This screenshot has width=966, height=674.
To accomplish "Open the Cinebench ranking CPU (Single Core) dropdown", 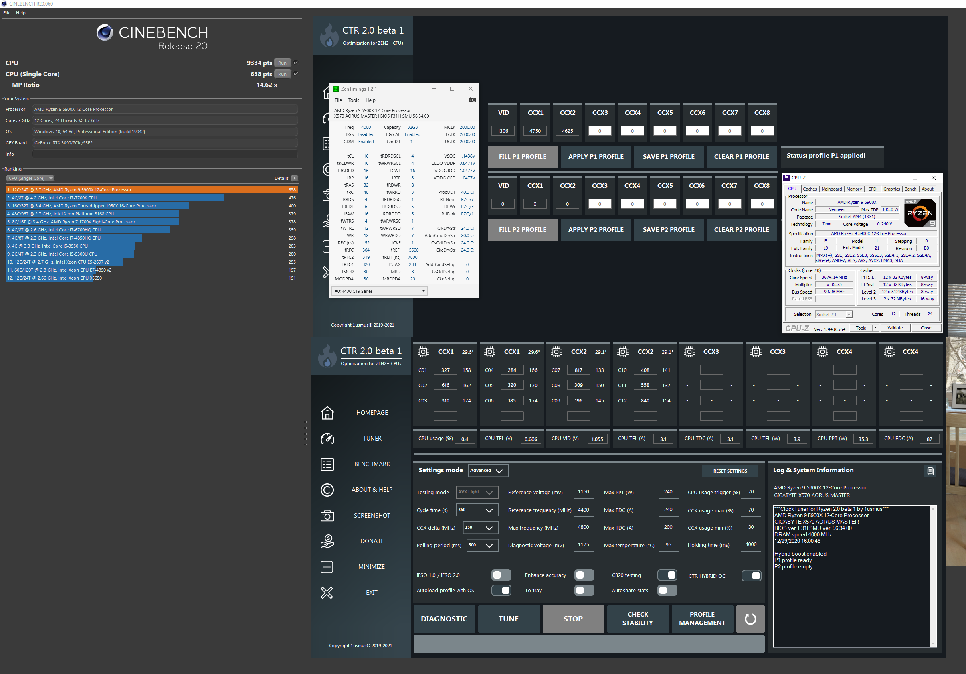I will (30, 178).
